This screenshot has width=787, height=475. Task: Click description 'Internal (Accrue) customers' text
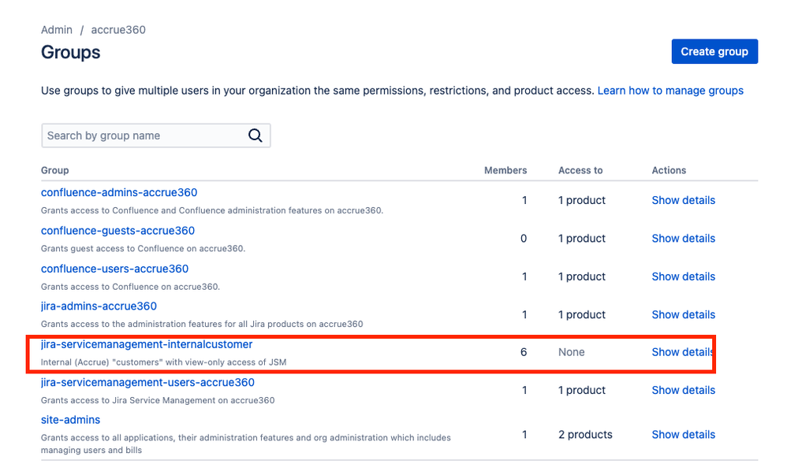(163, 362)
